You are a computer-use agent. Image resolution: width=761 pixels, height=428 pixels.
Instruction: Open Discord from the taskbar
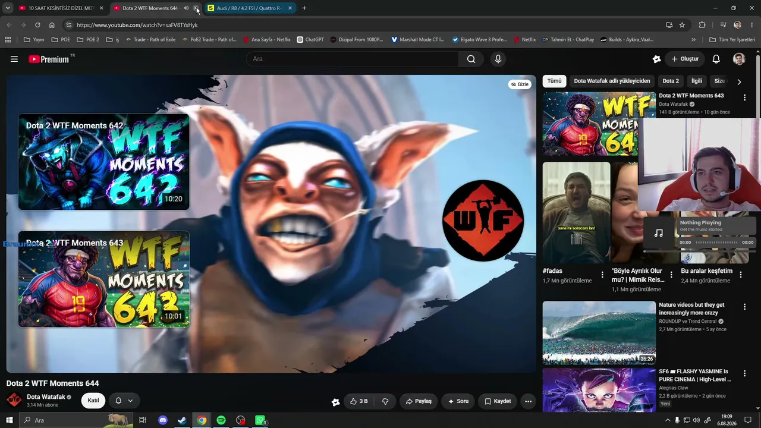click(163, 420)
